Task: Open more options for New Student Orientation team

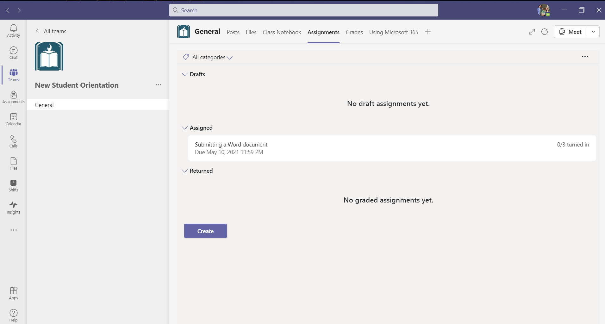Action: [159, 85]
